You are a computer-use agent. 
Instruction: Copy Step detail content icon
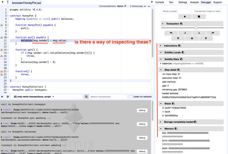[x=179, y=70]
